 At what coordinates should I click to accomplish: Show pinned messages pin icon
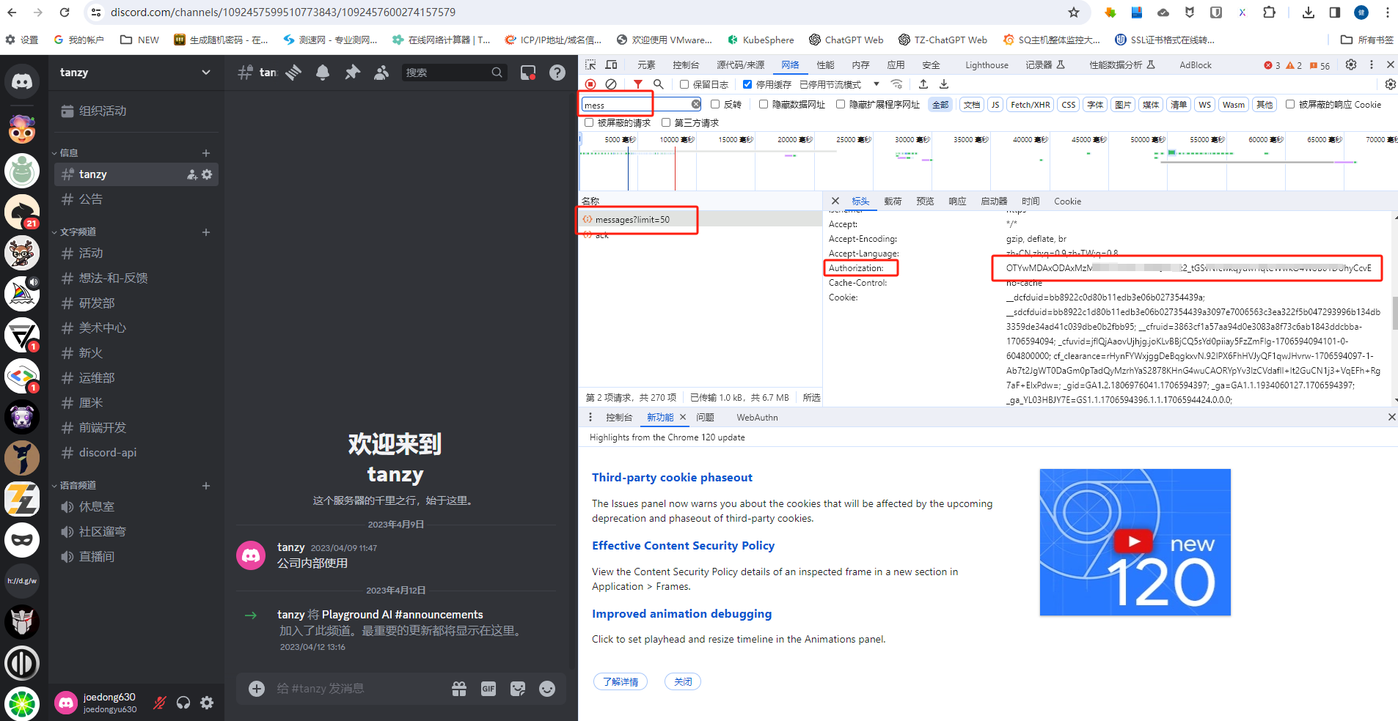[x=353, y=73]
